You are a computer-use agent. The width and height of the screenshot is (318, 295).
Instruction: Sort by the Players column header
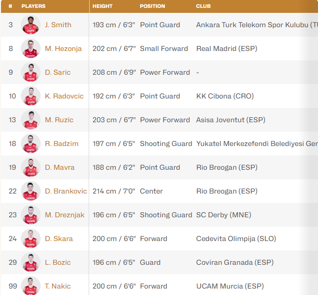coord(33,6)
